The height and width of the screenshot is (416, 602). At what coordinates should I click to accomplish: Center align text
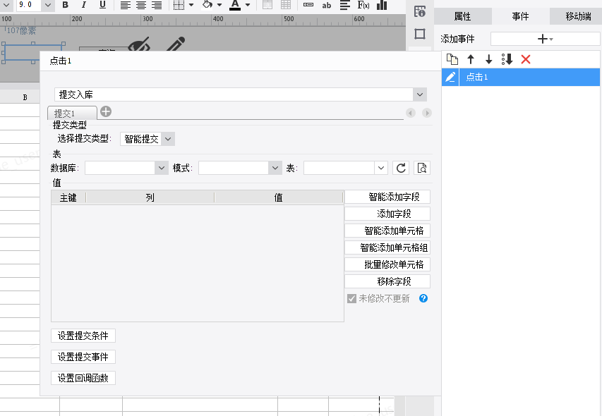tap(141, 5)
